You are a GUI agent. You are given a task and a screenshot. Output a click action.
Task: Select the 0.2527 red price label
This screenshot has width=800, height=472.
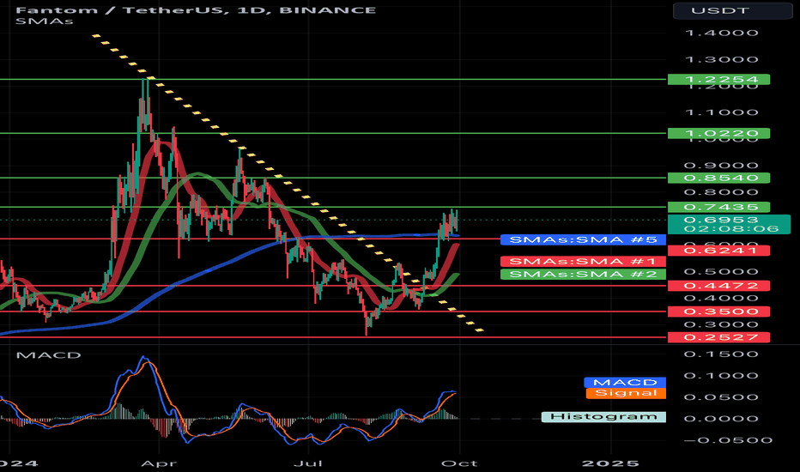(x=718, y=337)
